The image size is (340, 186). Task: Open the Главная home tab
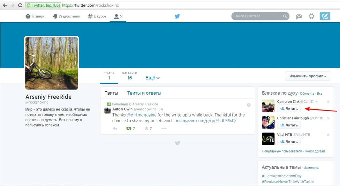[x=35, y=16]
